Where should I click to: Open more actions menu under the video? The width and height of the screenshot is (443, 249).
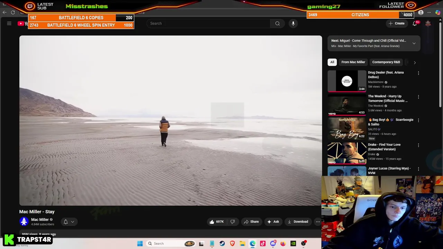tap(318, 222)
